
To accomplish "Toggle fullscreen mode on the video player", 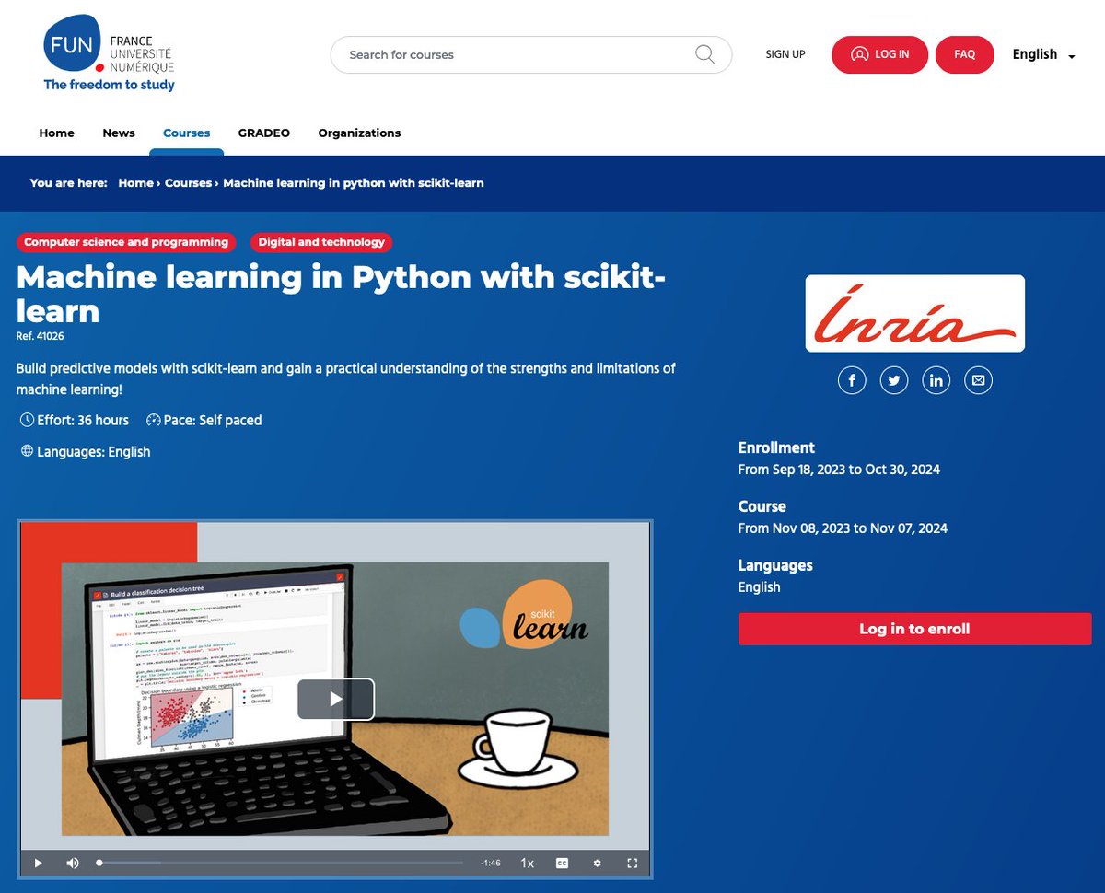I will [x=632, y=863].
